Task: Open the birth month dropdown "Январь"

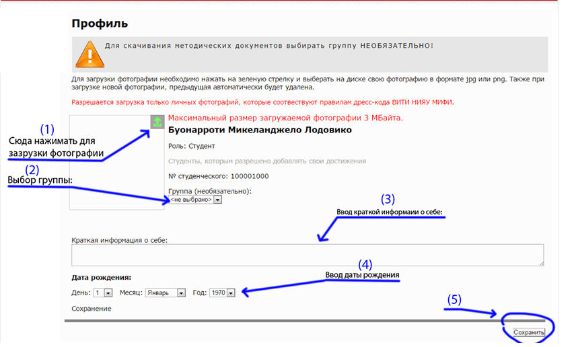Action: [x=166, y=293]
